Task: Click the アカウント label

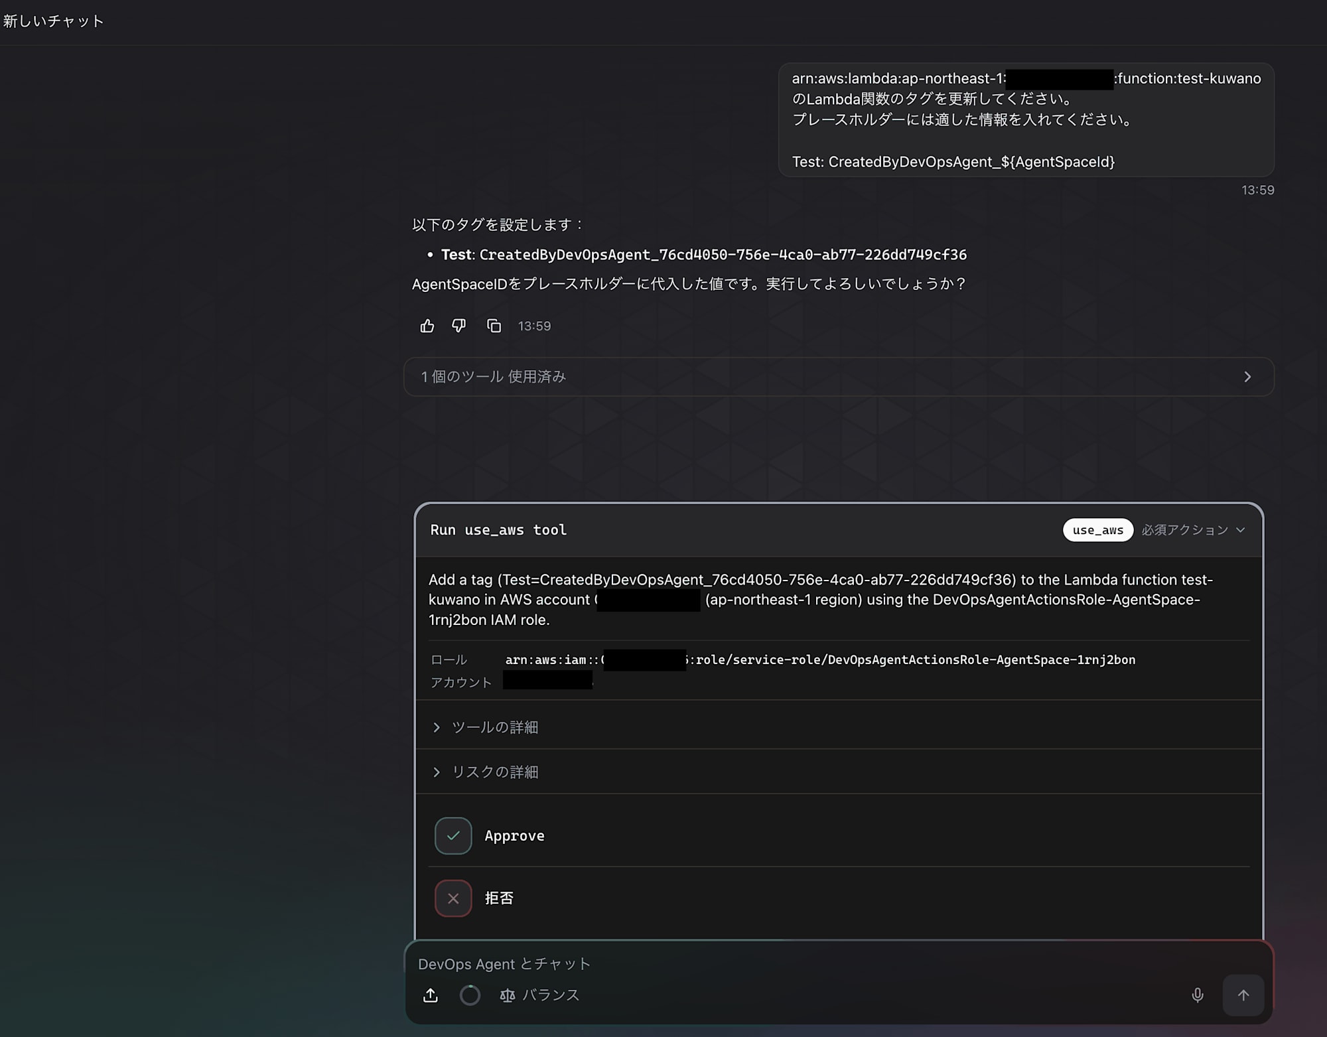Action: tap(461, 683)
